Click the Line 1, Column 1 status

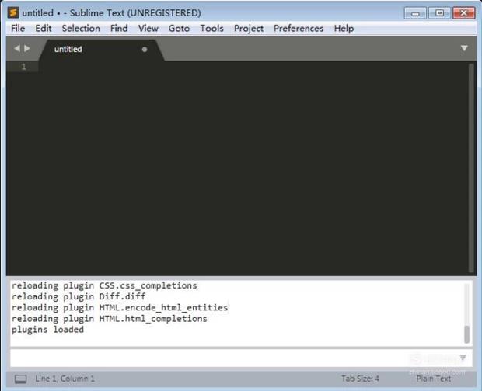click(x=65, y=379)
